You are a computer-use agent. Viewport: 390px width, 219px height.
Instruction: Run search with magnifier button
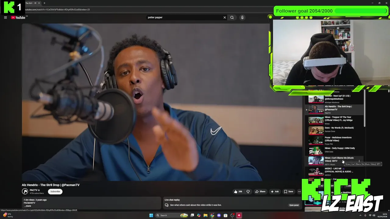(232, 17)
